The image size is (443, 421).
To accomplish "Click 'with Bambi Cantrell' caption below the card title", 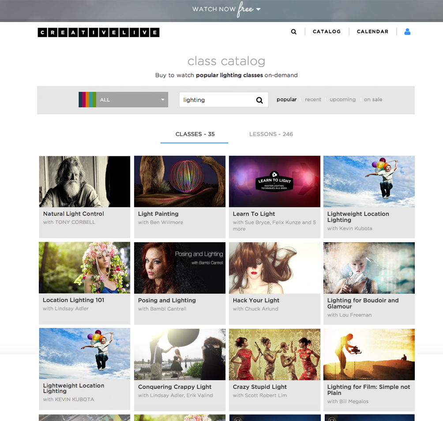I will pyautogui.click(x=162, y=309).
